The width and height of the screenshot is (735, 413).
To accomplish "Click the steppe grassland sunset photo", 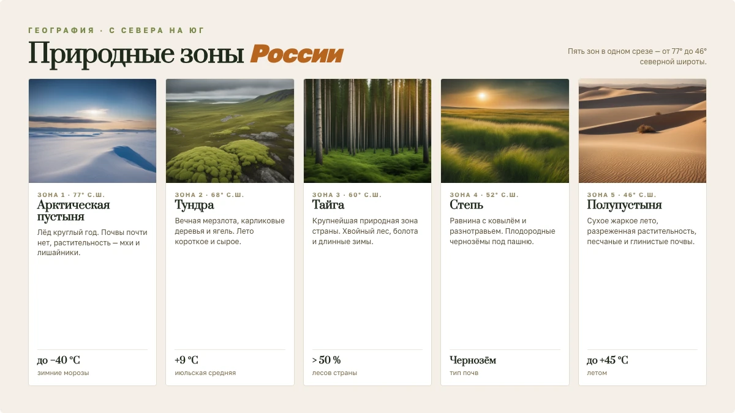I will pos(505,131).
